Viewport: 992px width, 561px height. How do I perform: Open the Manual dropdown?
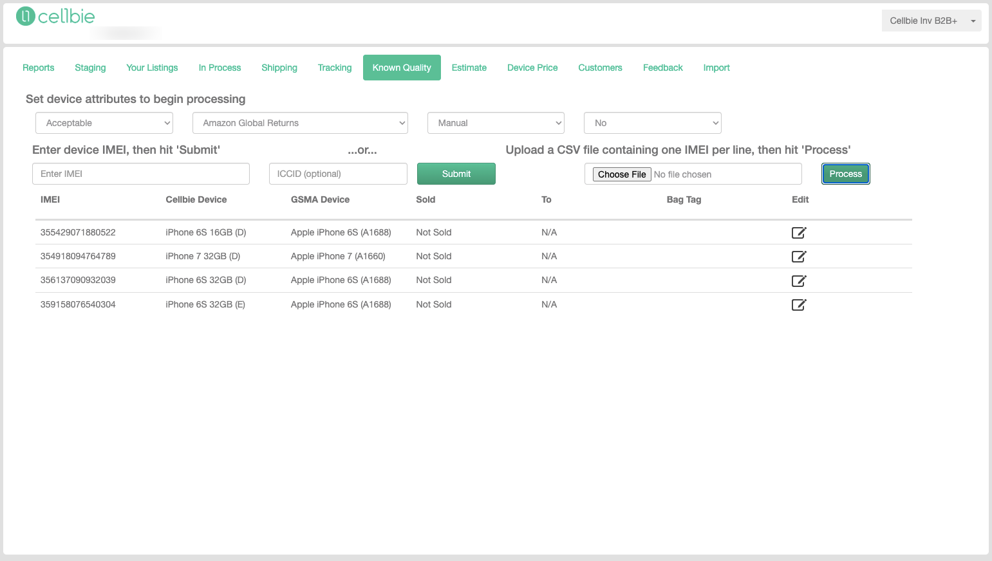(496, 123)
